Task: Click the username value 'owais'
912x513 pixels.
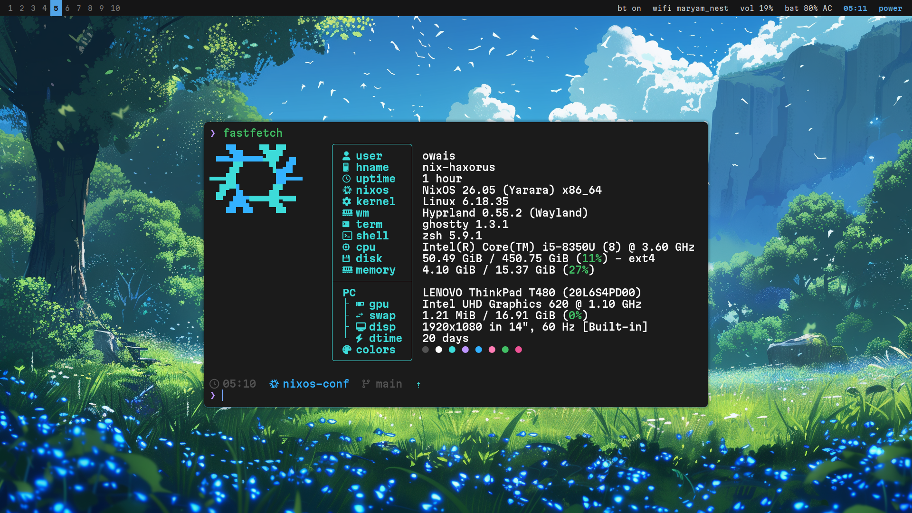Action: 439,156
